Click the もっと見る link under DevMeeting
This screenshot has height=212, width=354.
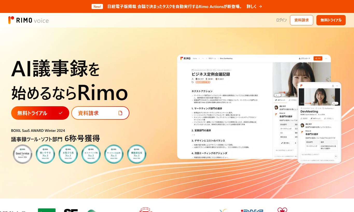[321, 115]
